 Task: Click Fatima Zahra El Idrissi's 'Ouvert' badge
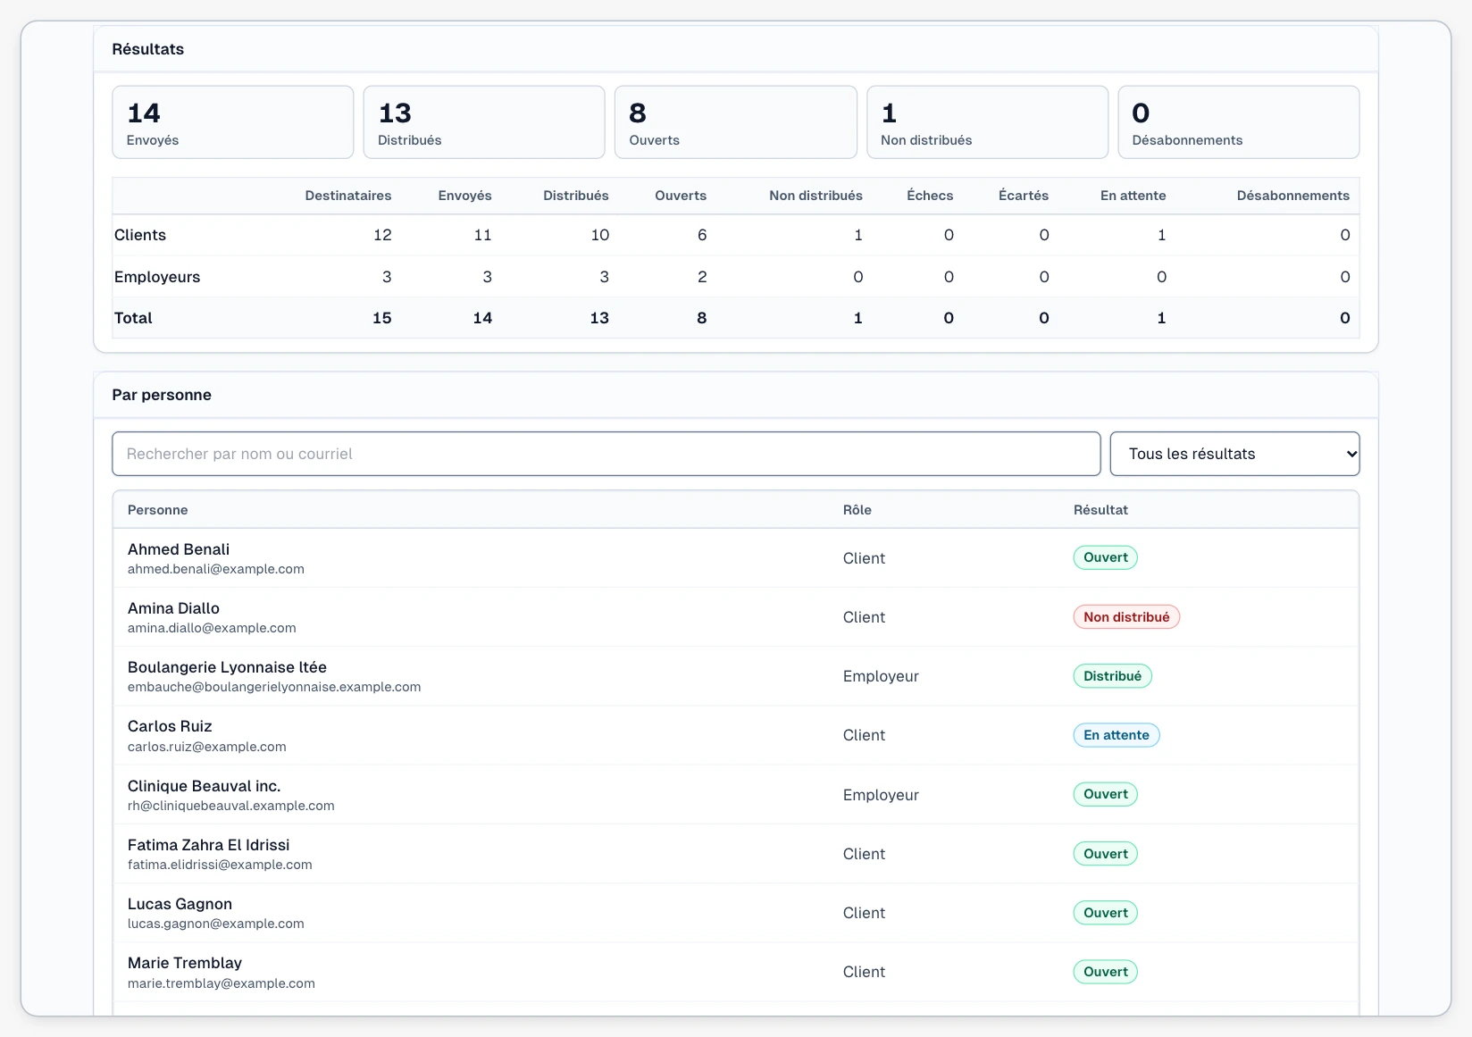tap(1105, 854)
